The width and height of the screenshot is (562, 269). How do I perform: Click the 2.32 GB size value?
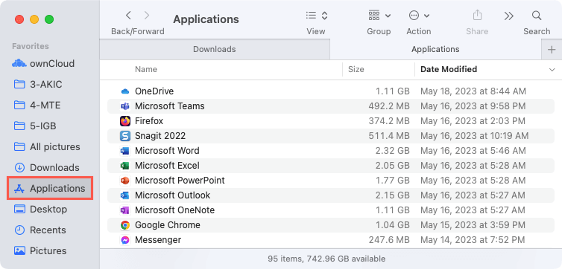tap(393, 151)
